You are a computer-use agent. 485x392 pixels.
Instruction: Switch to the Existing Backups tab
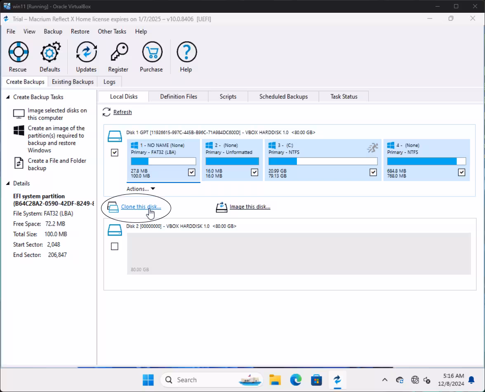click(73, 82)
